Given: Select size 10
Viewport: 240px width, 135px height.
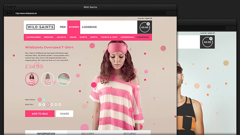Looking at the screenshot, I should pos(52,104).
